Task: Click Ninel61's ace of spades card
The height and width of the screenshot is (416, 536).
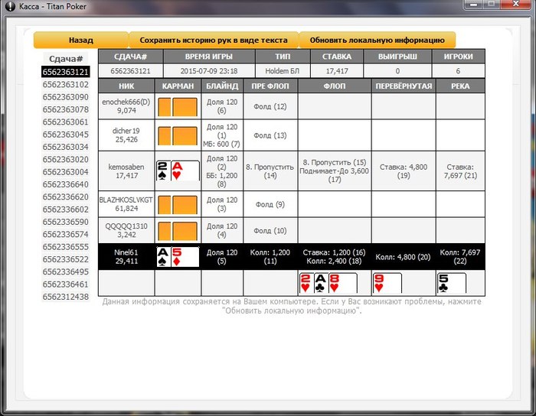Action: coord(163,257)
